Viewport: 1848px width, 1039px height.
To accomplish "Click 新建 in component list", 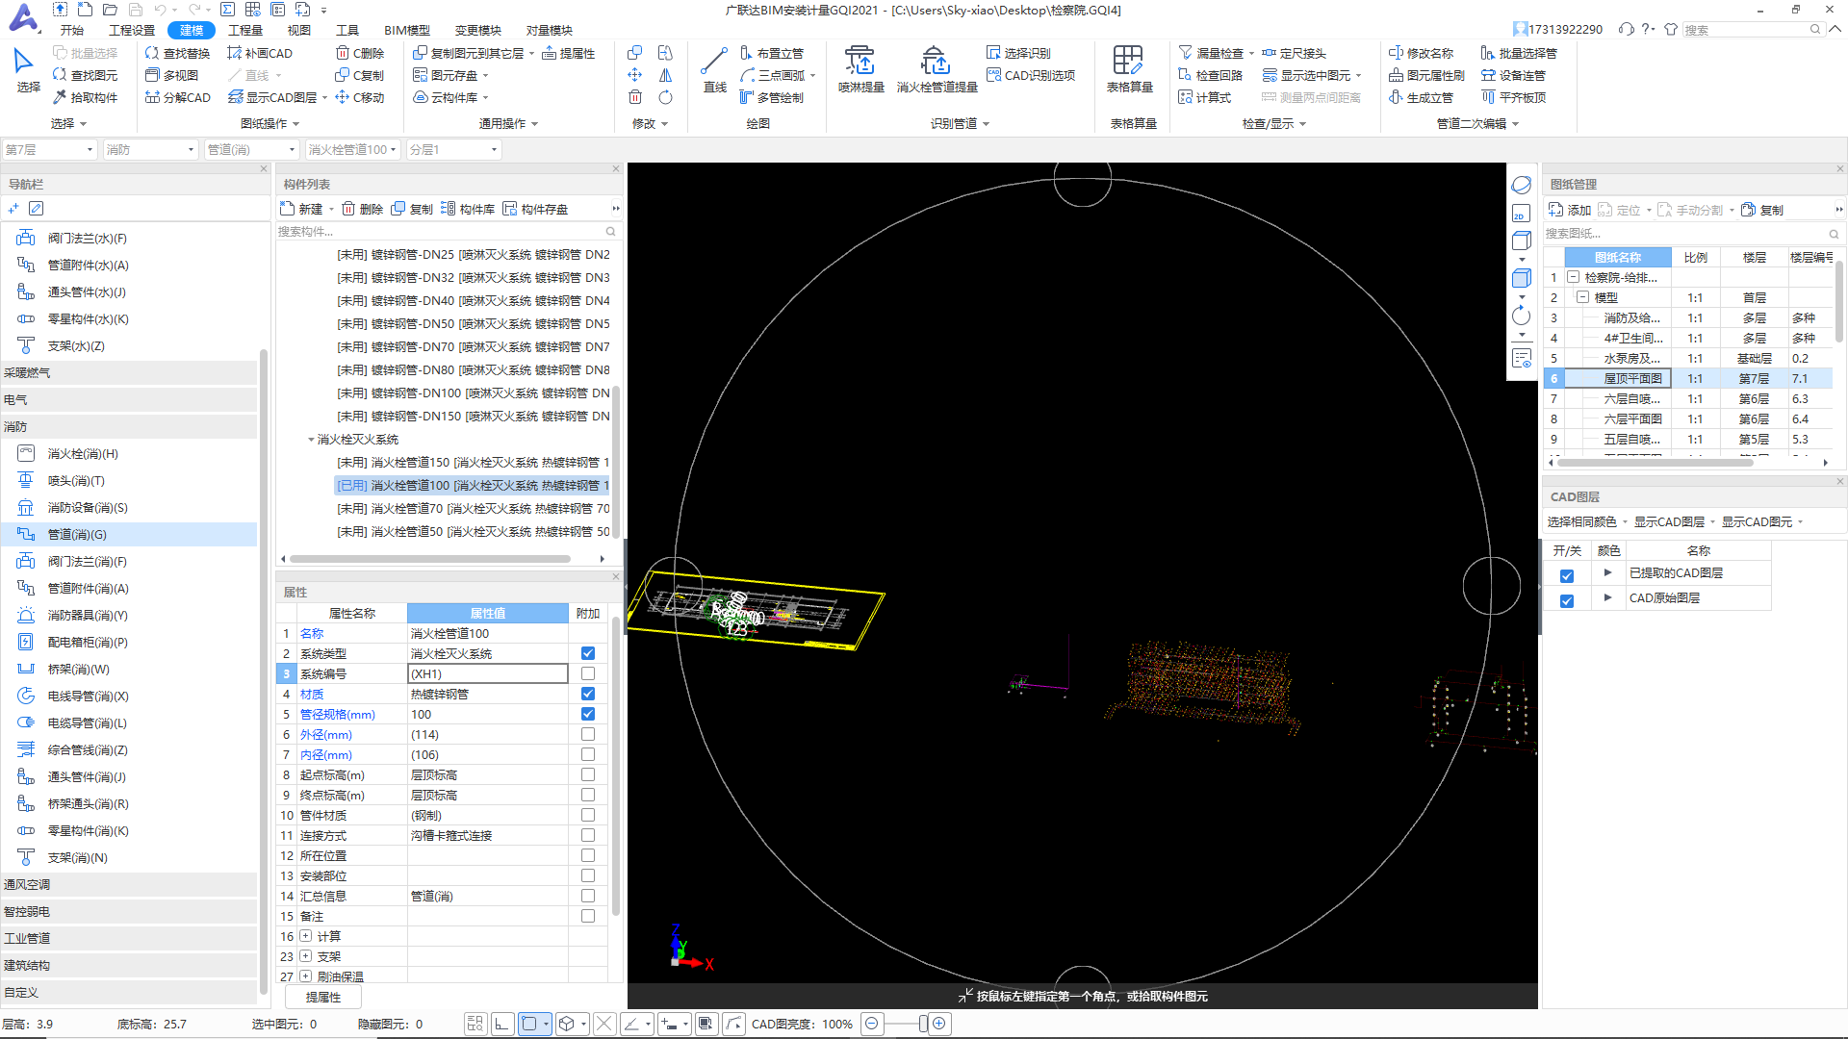I will (302, 209).
